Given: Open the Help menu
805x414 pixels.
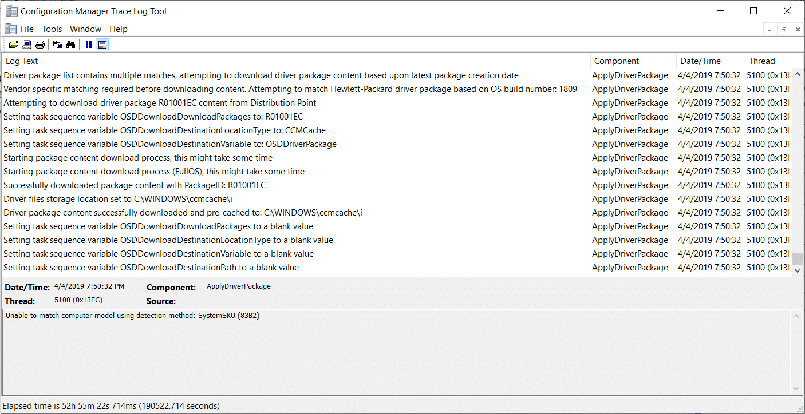Looking at the screenshot, I should click(119, 29).
